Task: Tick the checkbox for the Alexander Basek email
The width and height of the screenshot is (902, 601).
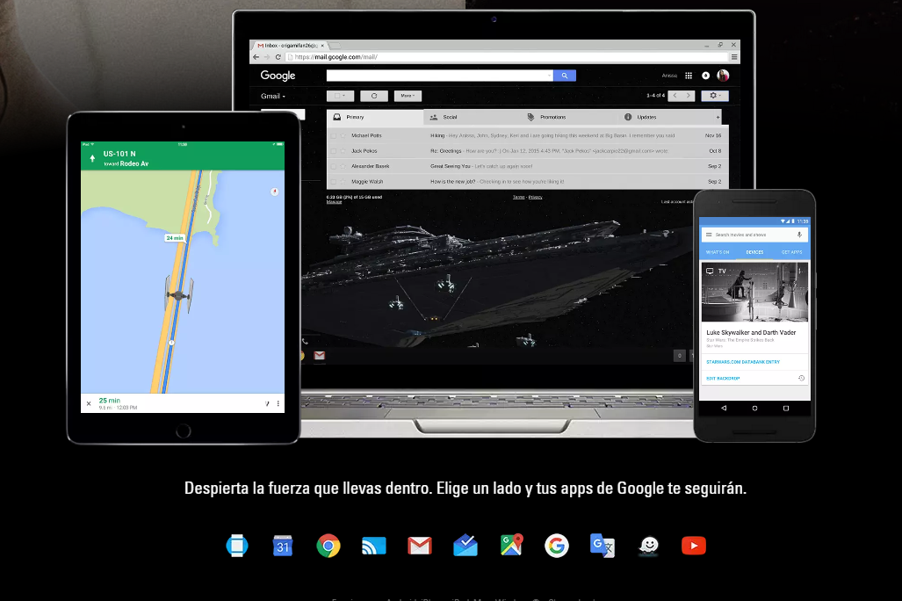Action: point(333,166)
